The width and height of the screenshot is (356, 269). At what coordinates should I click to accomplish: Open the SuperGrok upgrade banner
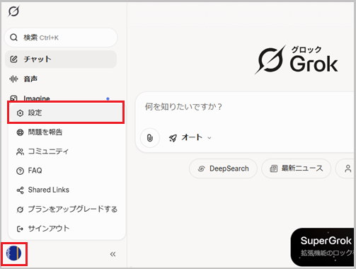tap(323, 247)
